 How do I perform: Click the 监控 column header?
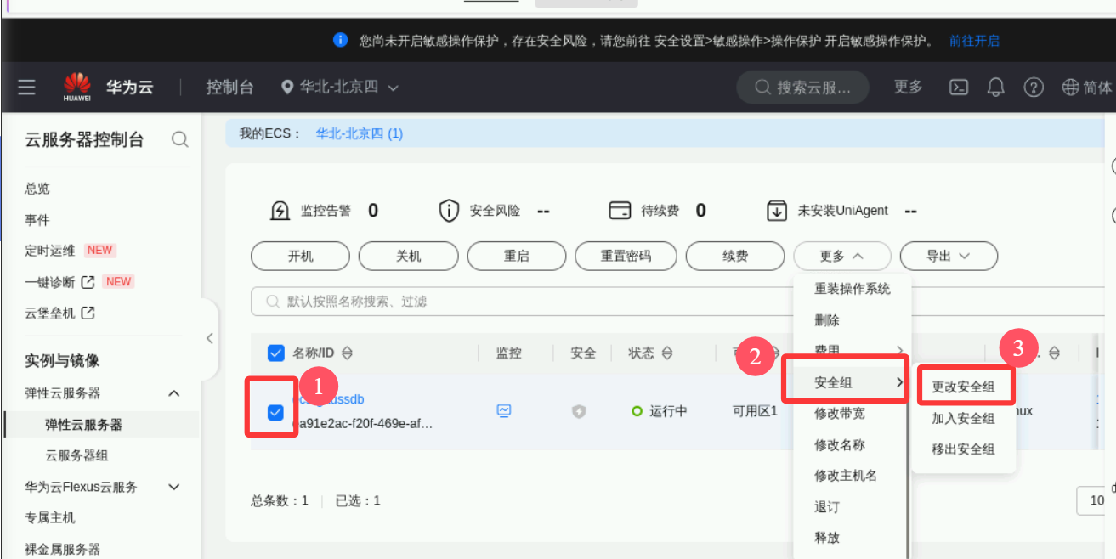[509, 353]
